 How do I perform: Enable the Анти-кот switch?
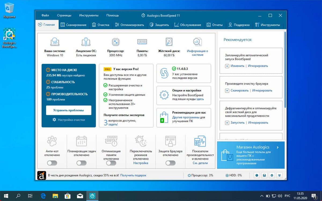click(52, 163)
